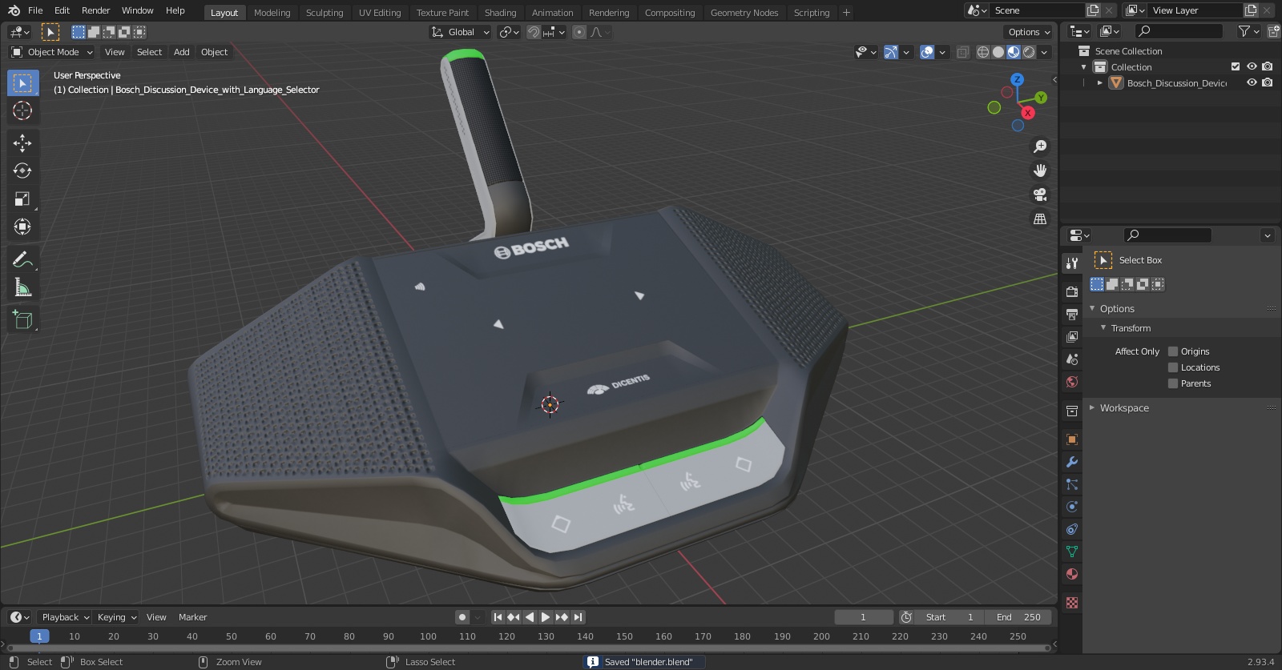Open View Layer properties tab
The image size is (1282, 670).
point(1072,337)
